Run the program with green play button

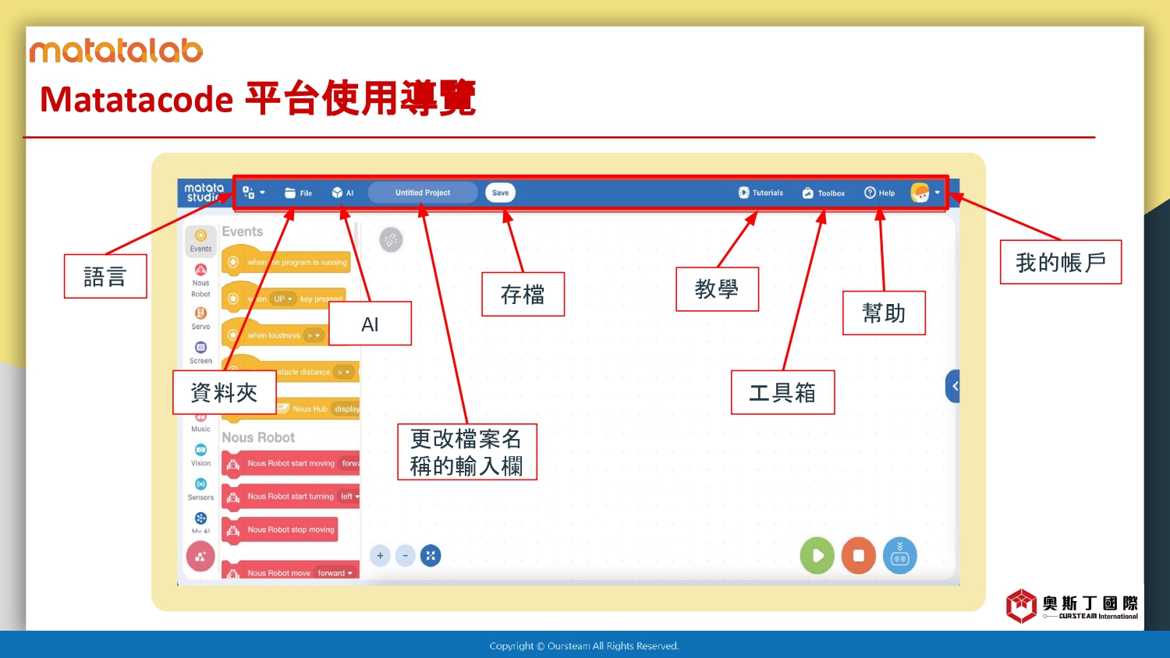pos(817,556)
